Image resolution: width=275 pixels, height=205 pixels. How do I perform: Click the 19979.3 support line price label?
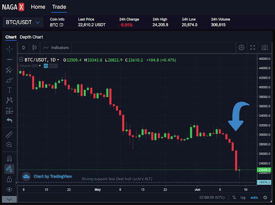[x=264, y=182]
